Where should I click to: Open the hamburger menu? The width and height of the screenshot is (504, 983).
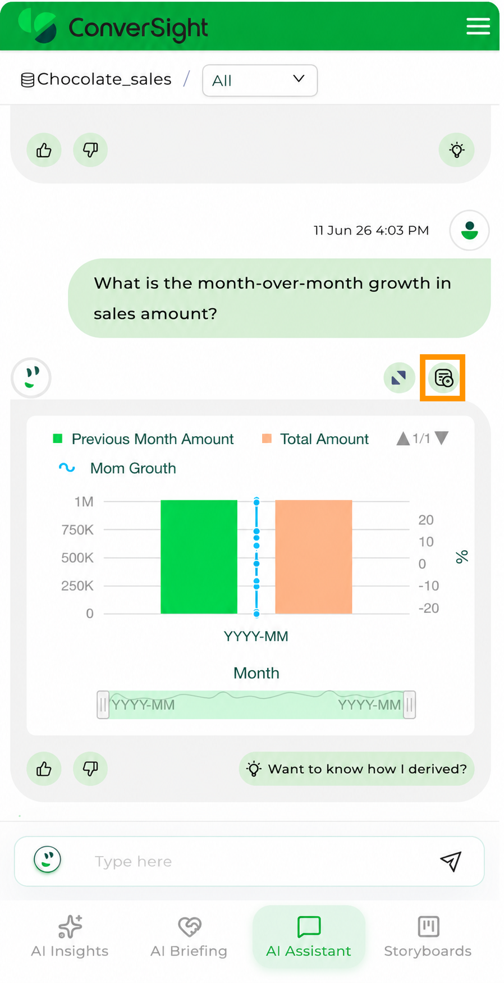pyautogui.click(x=478, y=26)
